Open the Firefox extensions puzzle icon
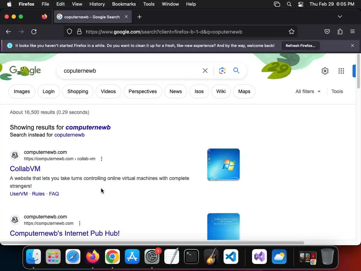The image size is (361, 271). pos(340,32)
